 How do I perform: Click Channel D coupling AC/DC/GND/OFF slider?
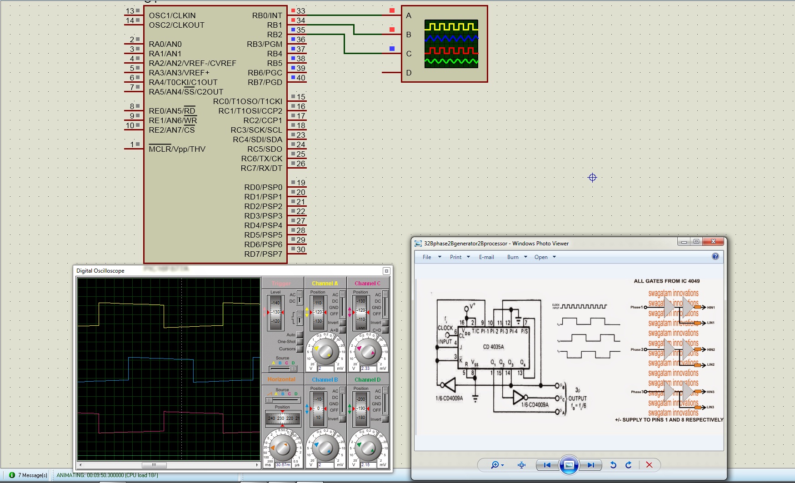[385, 400]
